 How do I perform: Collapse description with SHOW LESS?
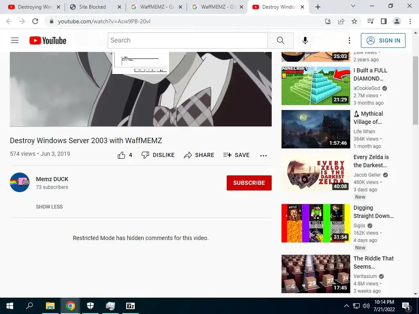50,206
